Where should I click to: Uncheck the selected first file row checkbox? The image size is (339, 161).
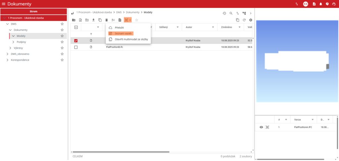pos(76,41)
